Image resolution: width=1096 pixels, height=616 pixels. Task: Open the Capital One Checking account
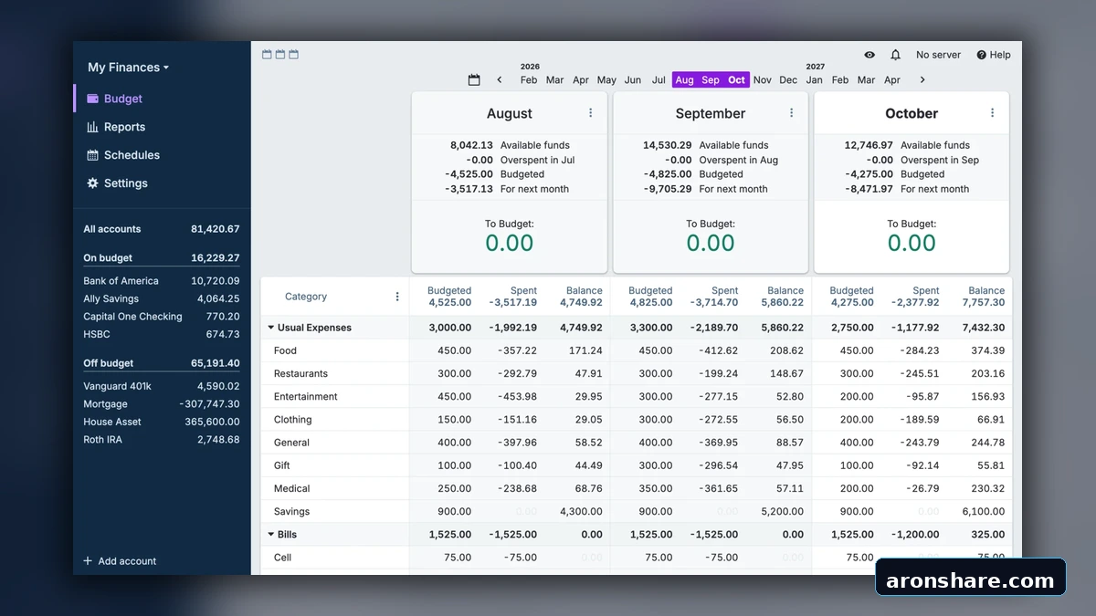tap(162, 317)
